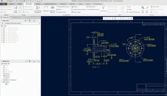Image resolution: width=167 pixels, height=96 pixels.
Task: Select Datum Feature Symbol tool
Action: [x=78, y=9]
